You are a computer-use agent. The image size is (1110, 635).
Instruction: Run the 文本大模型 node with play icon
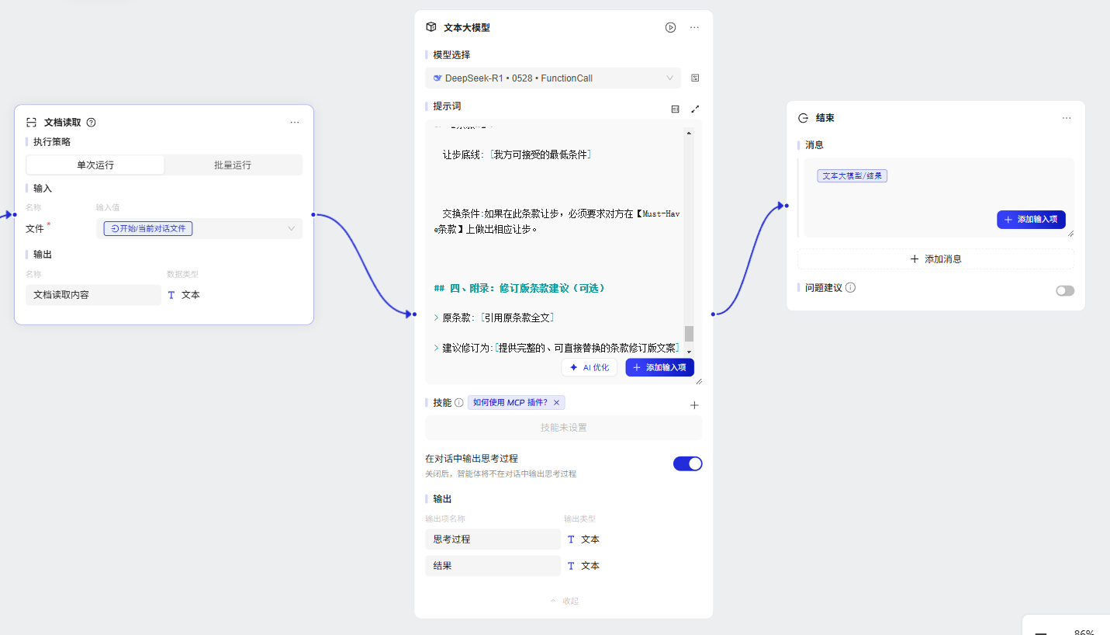coord(670,27)
